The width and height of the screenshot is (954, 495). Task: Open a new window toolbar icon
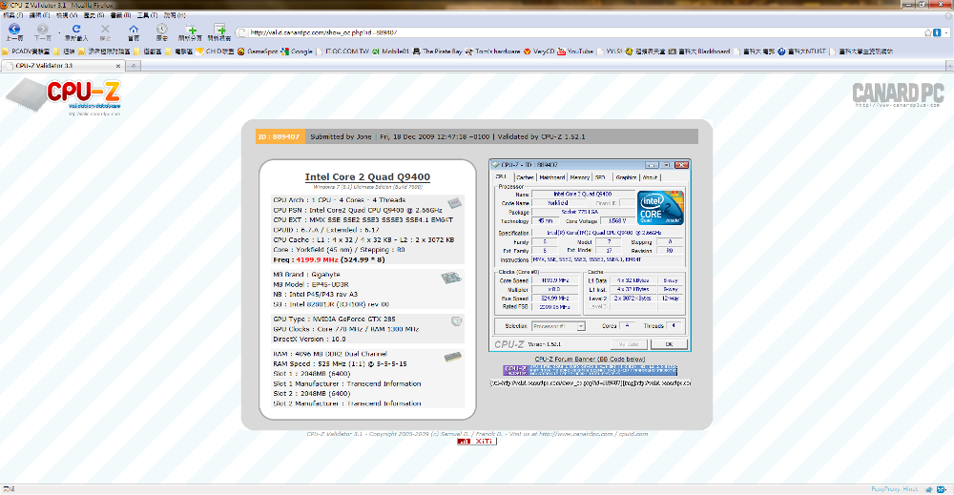click(219, 30)
